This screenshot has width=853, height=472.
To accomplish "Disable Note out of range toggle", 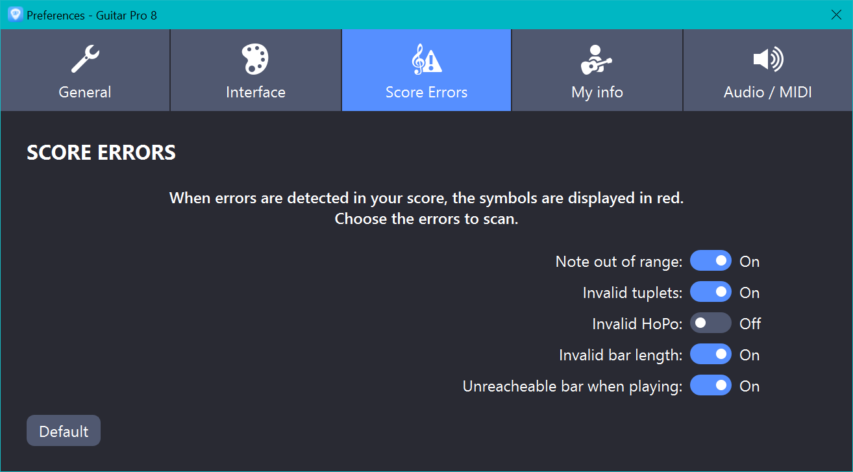I will click(x=711, y=261).
